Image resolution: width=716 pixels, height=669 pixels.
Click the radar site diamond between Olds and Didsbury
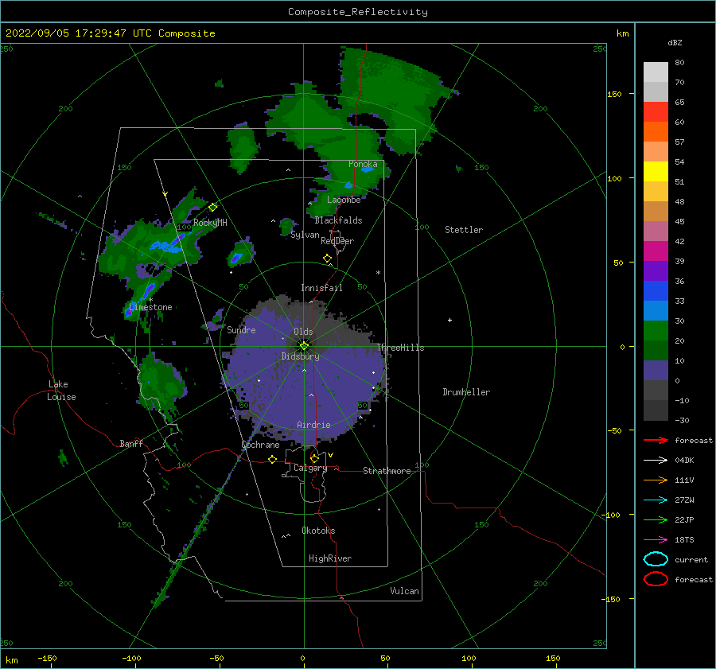tap(304, 346)
